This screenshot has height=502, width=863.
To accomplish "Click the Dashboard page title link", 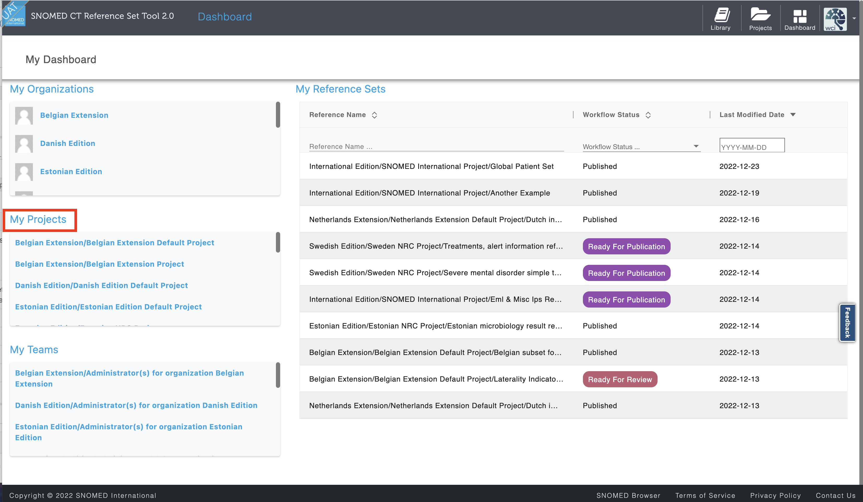I will 225,16.
